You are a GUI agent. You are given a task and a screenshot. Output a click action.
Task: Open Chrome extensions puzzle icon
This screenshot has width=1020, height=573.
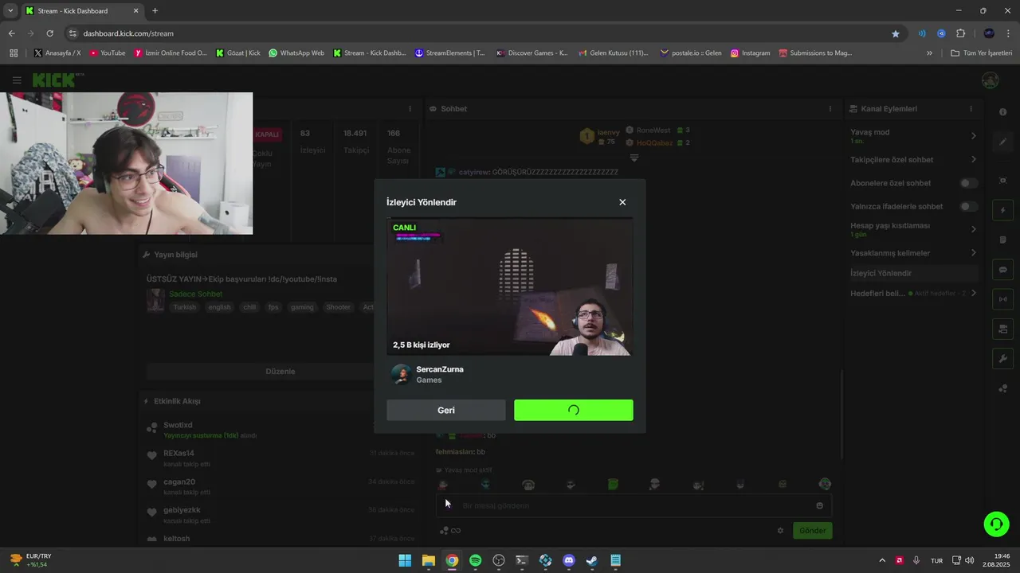click(960, 33)
